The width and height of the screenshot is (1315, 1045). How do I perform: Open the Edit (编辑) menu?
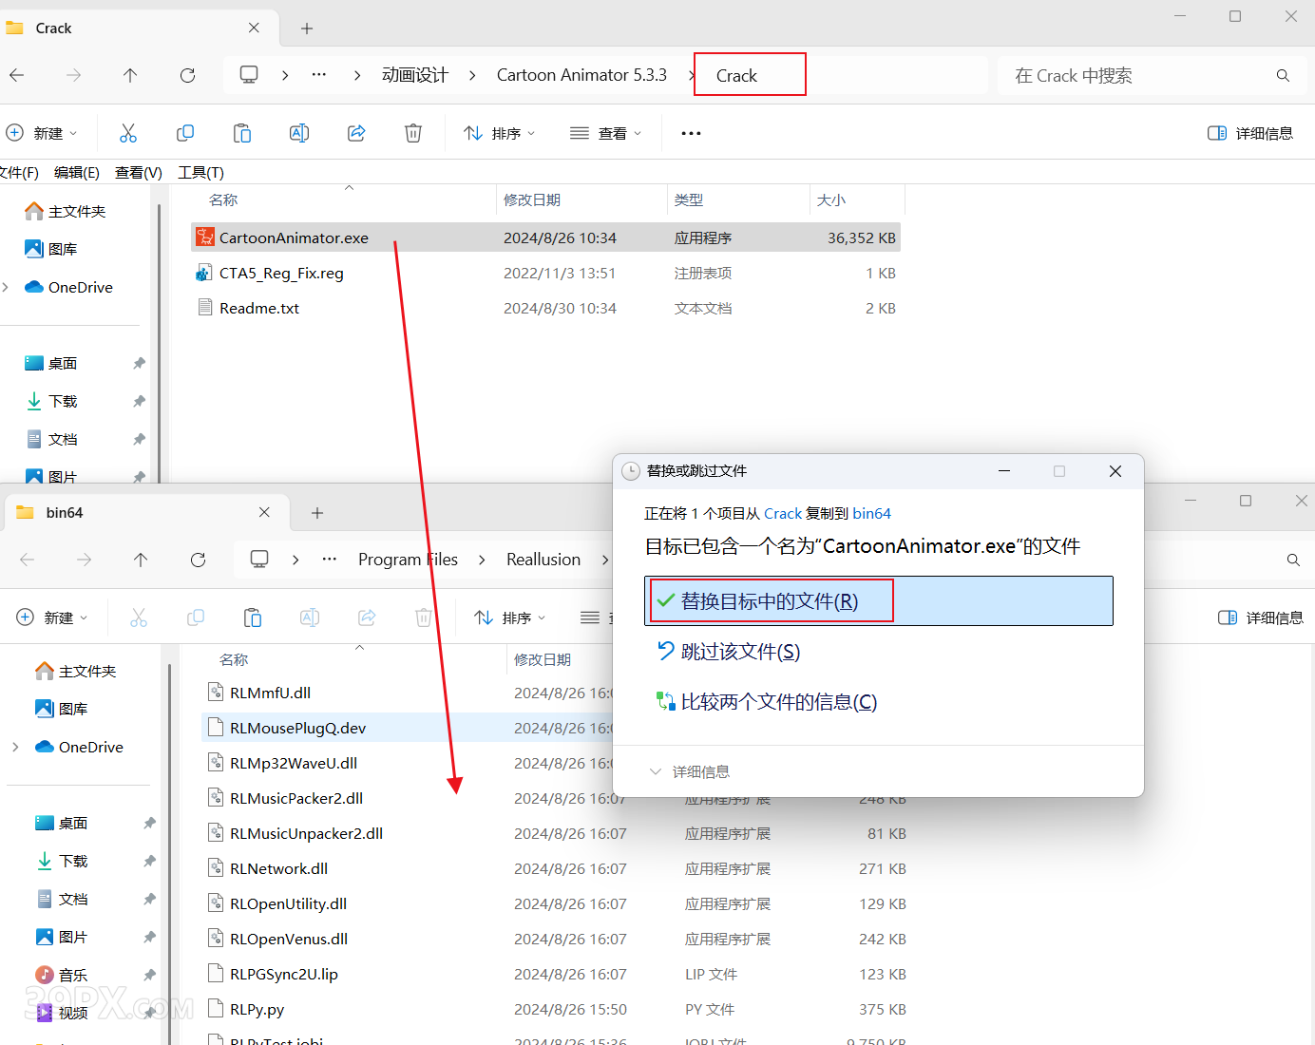point(77,172)
